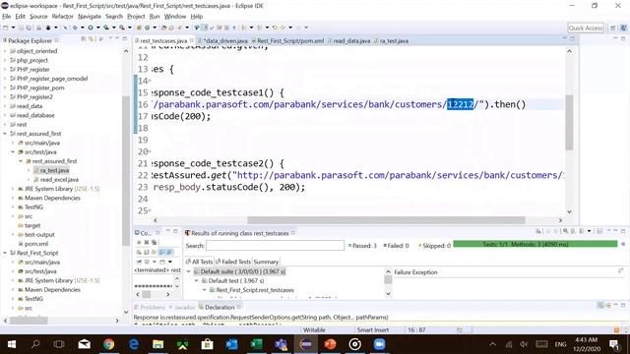Viewport: 630px width, 354px height.
Task: Collapse the rest_assured_first project
Action: 5,134
